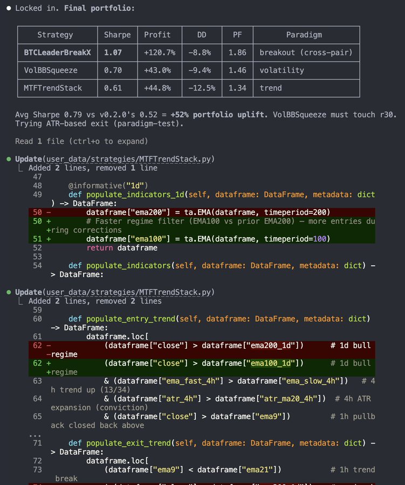This screenshot has width=405, height=485.
Task: Click the "Added 2 lines, removed 1 line" summary
Action: [x=93, y=168]
